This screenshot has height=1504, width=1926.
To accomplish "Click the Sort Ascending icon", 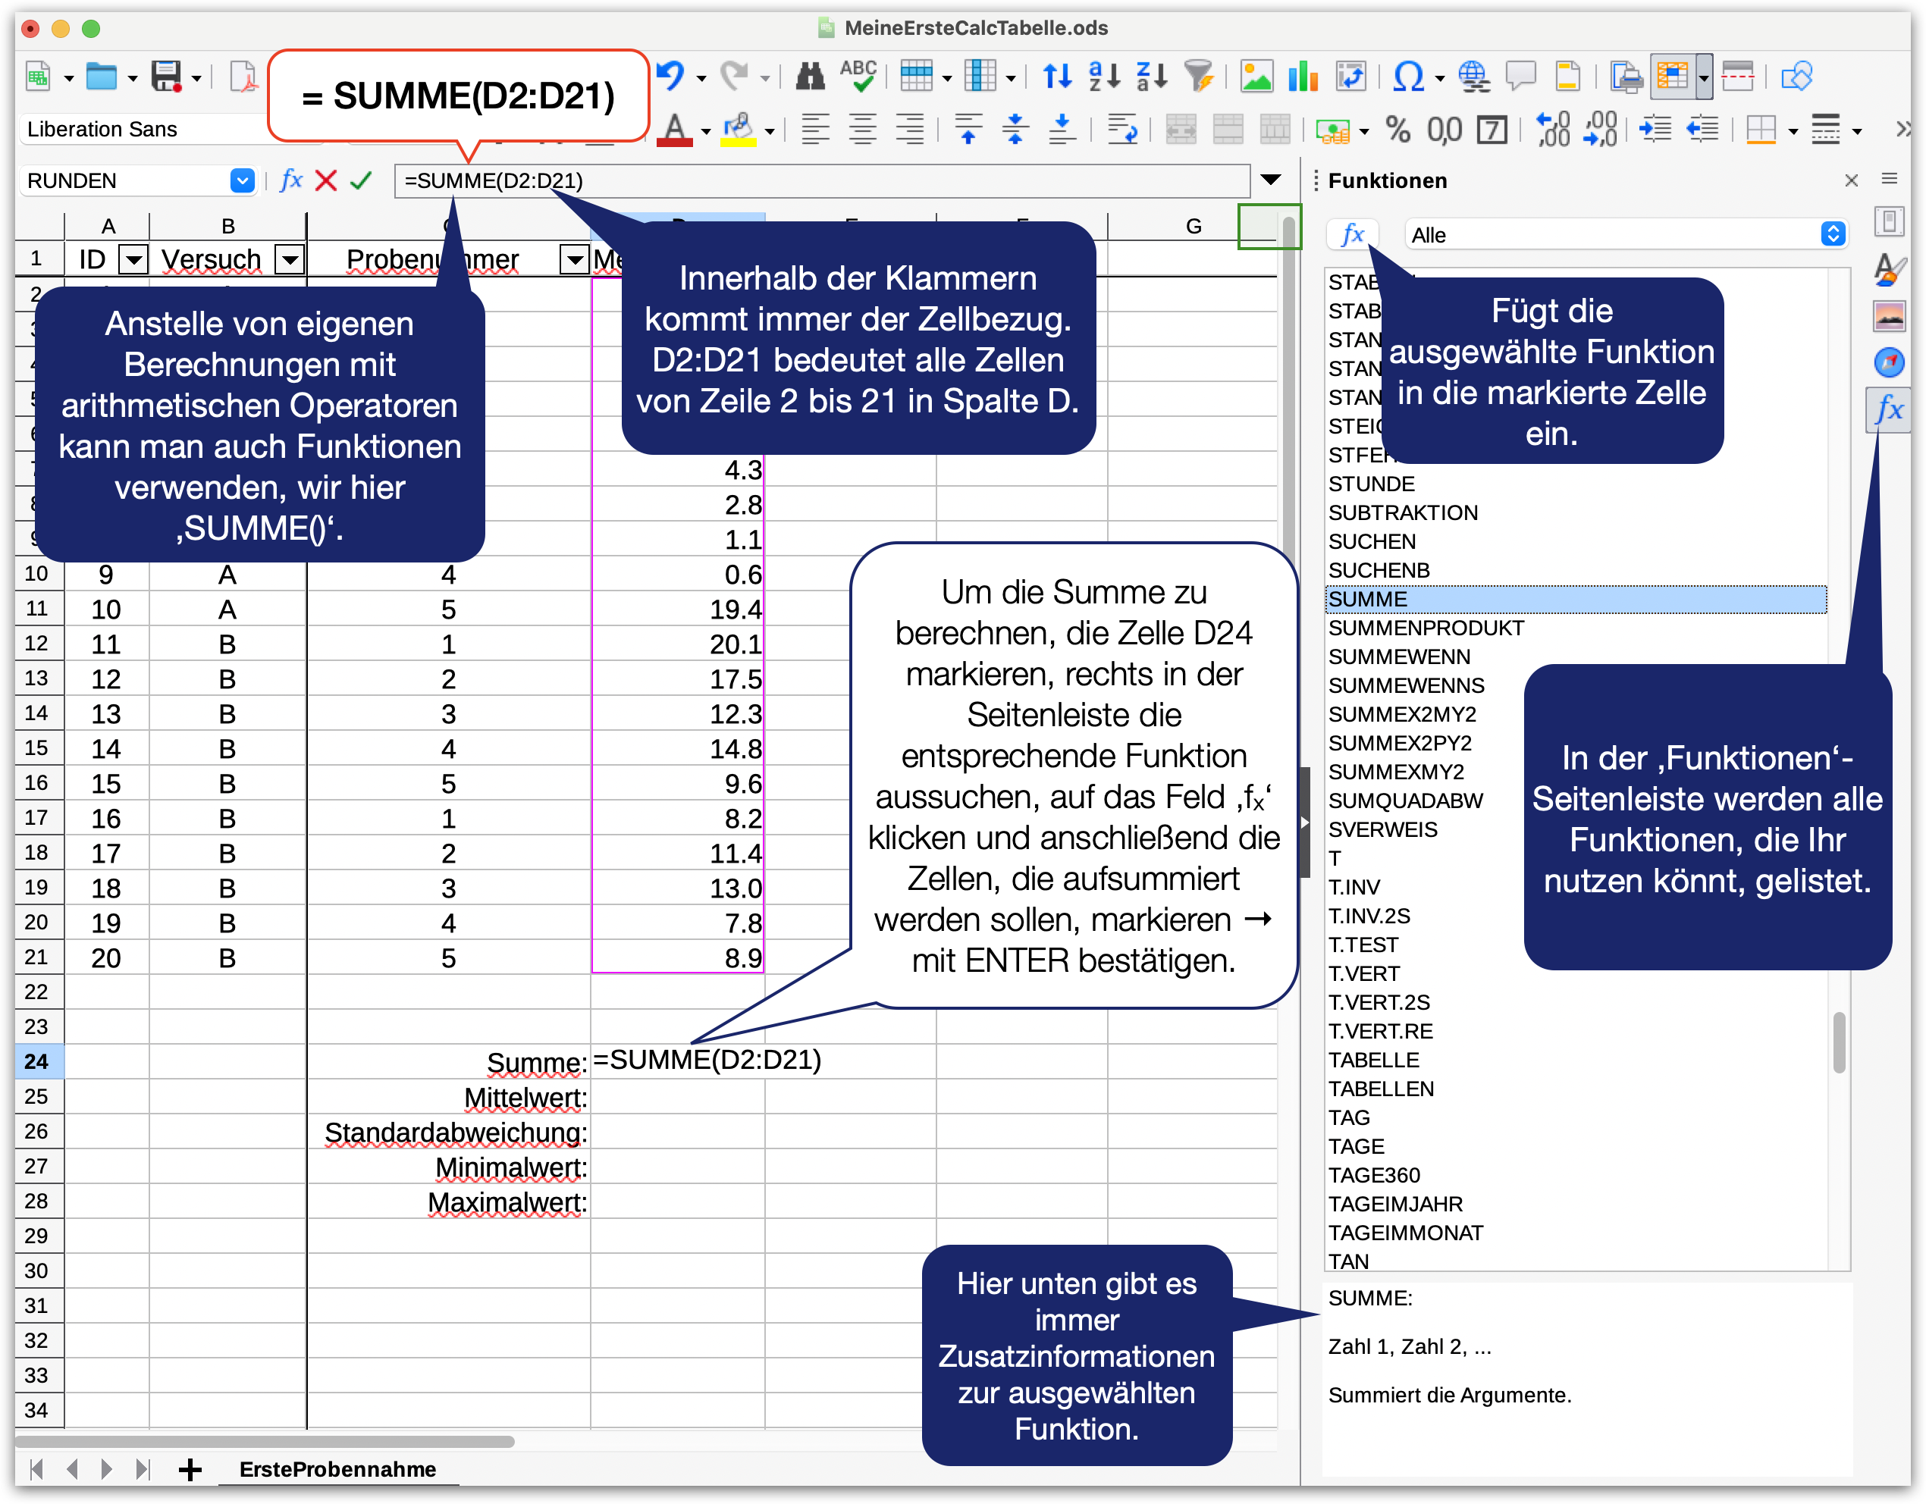I will tap(1104, 77).
